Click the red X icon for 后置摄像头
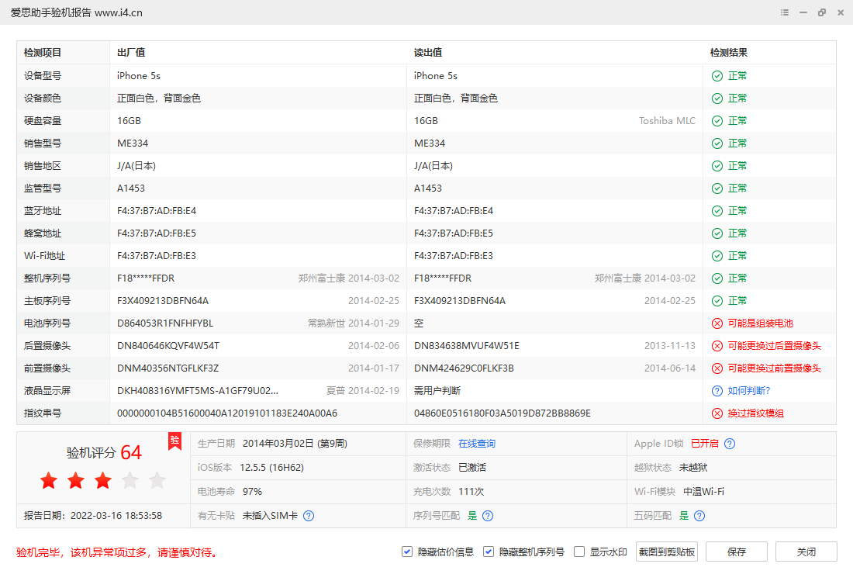 coord(717,346)
